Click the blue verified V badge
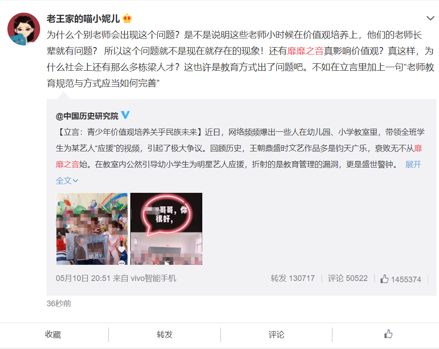The height and width of the screenshot is (349, 439). [125, 115]
